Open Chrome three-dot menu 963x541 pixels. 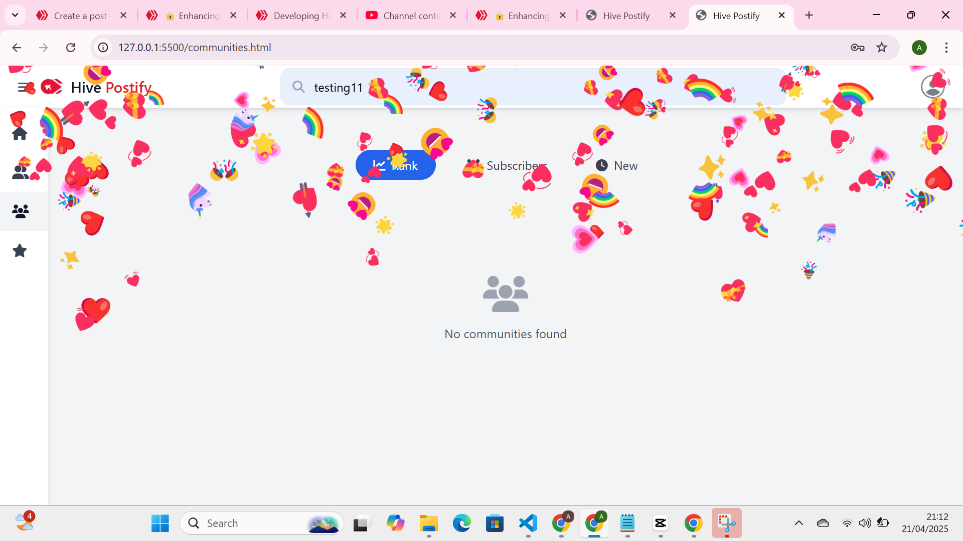[946, 47]
